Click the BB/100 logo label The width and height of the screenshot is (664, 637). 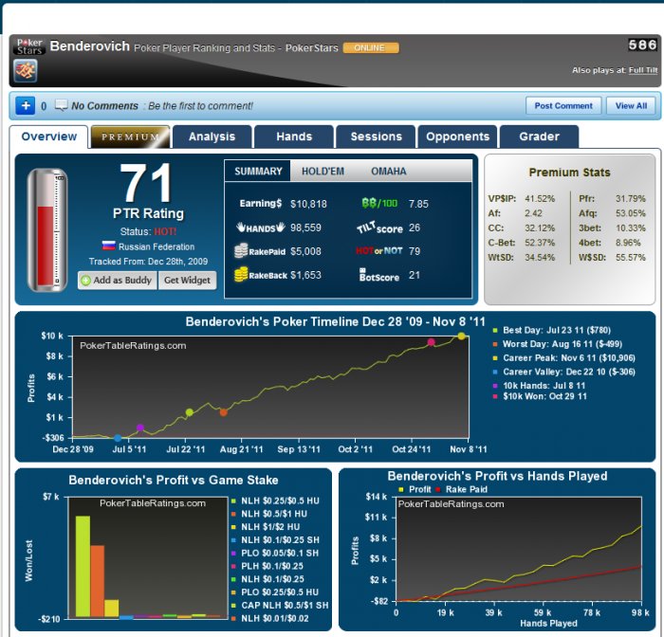tap(379, 203)
